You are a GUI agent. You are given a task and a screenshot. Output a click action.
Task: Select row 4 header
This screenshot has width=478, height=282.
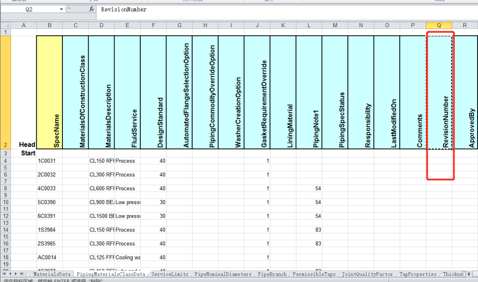pyautogui.click(x=6, y=161)
